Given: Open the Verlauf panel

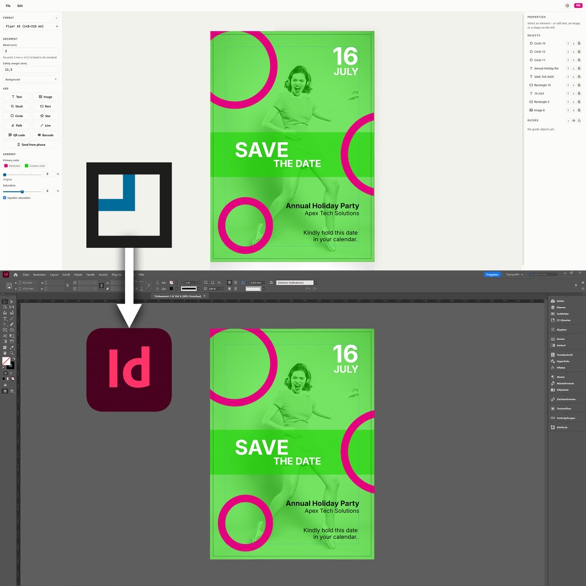Looking at the screenshot, I should (557, 345).
